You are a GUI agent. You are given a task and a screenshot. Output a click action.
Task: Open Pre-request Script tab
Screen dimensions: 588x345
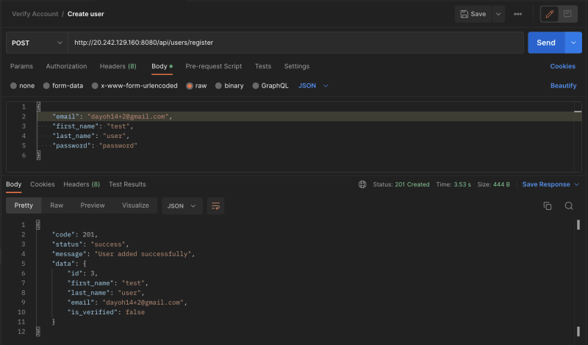(213, 66)
